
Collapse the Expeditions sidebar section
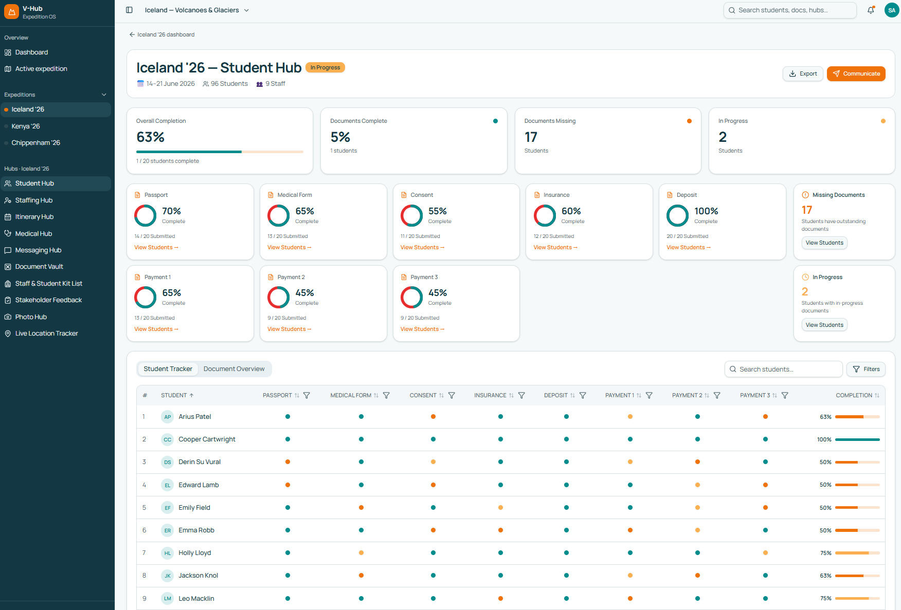pyautogui.click(x=104, y=95)
